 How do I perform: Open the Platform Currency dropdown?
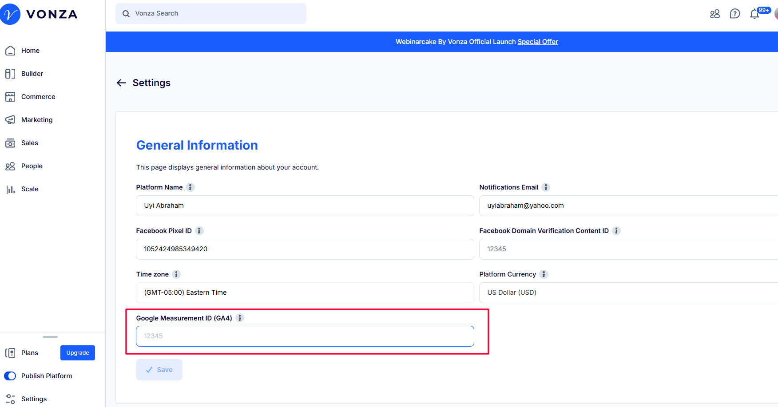[x=628, y=292]
